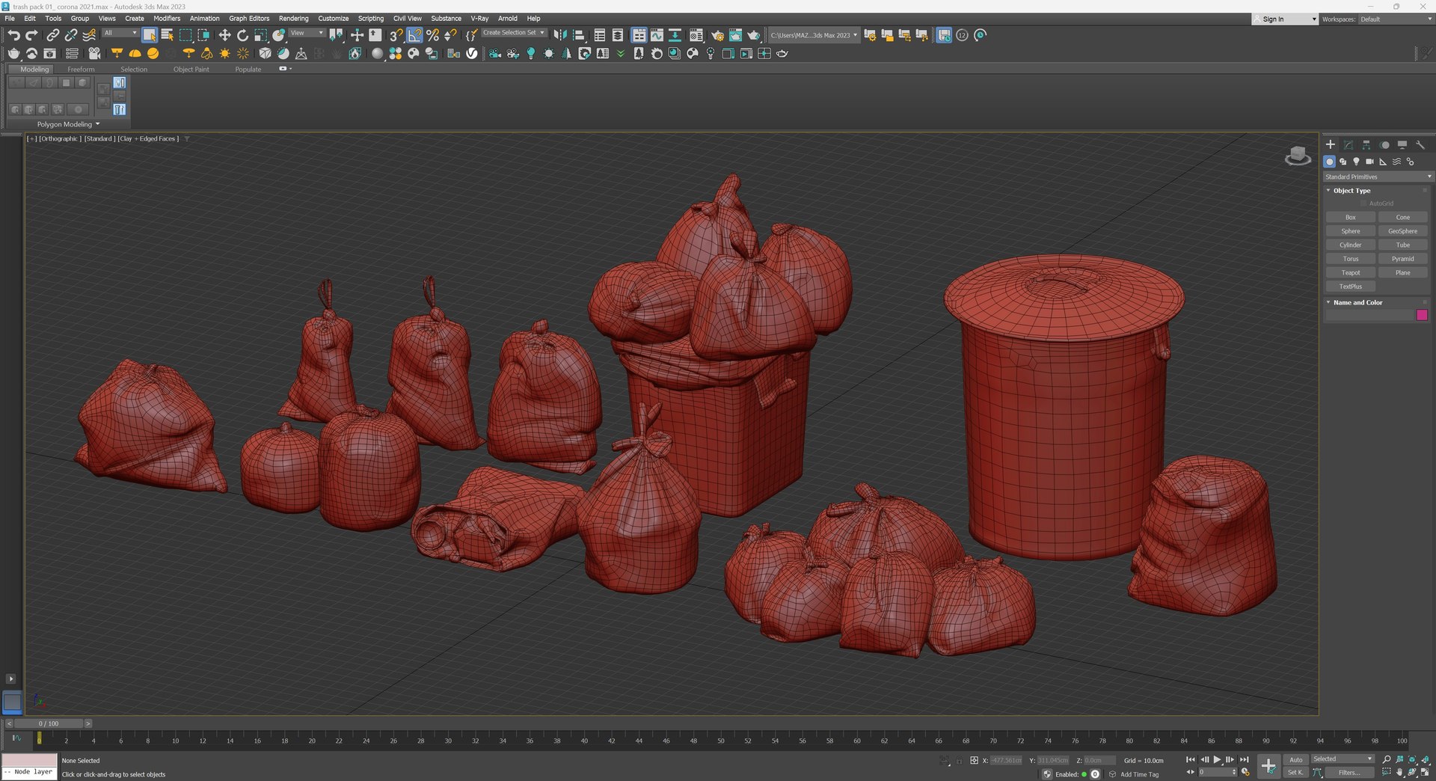
Task: Open the Graph Editors menu
Action: (x=249, y=19)
